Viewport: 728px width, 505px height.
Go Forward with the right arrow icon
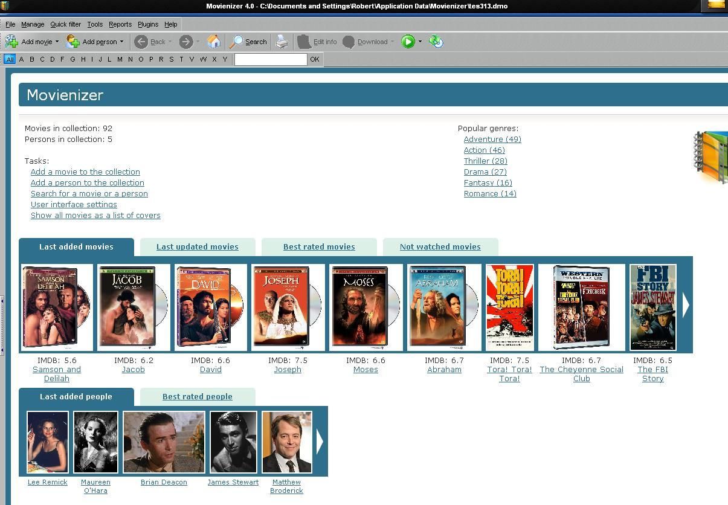[x=186, y=42]
